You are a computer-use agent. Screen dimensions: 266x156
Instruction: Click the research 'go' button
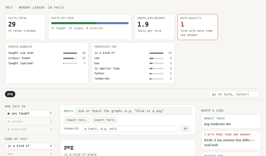point(185,128)
